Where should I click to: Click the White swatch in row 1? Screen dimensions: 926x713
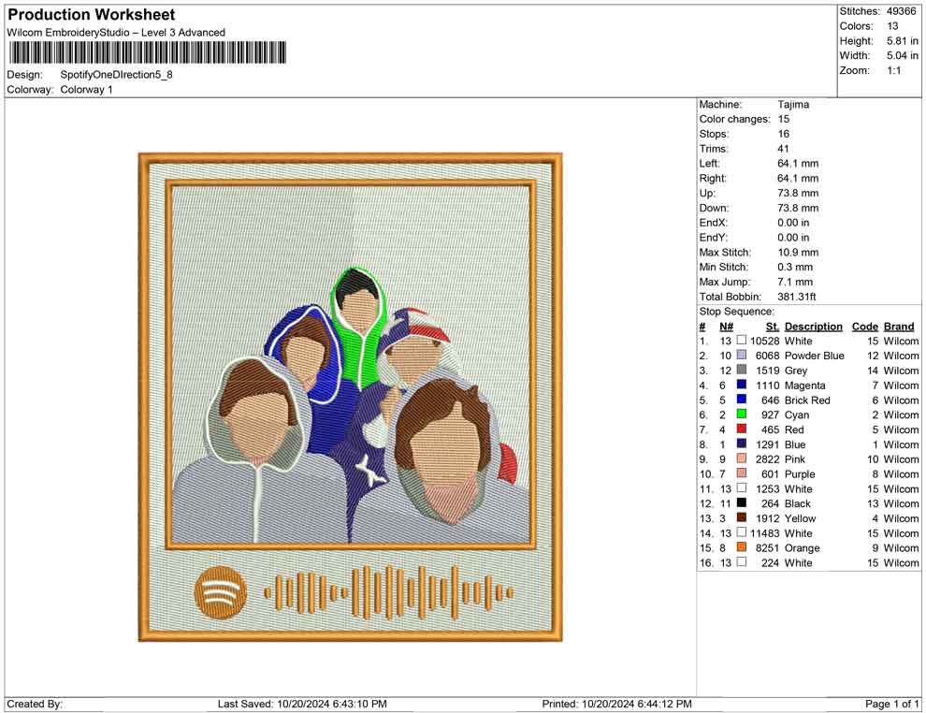(x=741, y=341)
